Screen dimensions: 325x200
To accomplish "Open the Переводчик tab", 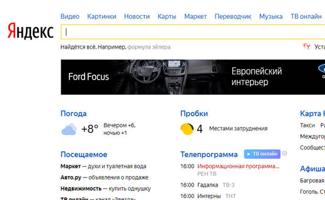I will 233,16.
